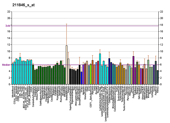Click the Median label on left axis

6,65
